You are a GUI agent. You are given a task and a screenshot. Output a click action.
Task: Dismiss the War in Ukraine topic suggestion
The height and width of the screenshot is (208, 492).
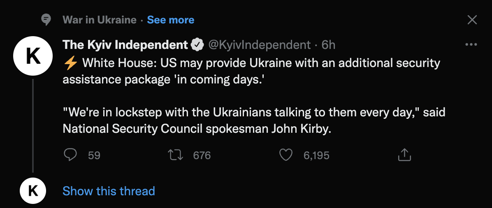coord(472,20)
